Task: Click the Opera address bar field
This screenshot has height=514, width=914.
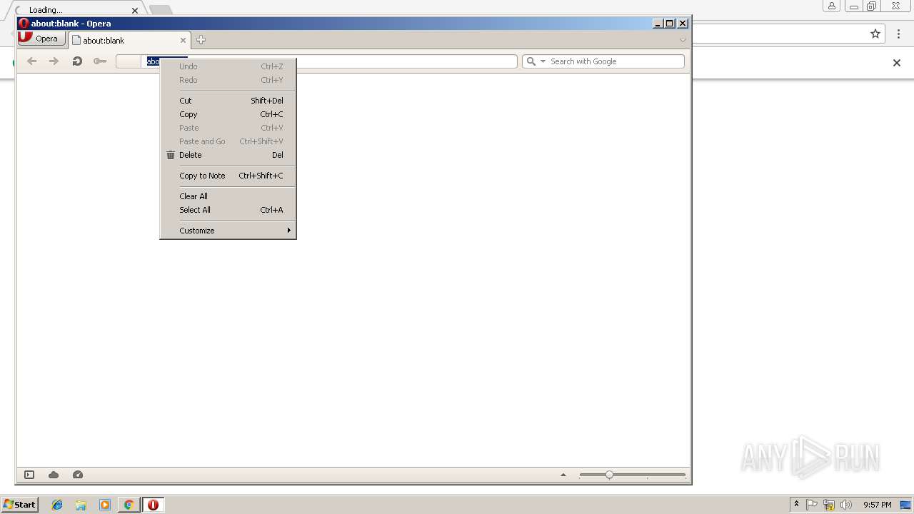Action: (316, 61)
